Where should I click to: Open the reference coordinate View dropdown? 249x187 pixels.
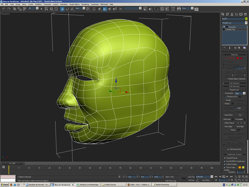pos(84,8)
